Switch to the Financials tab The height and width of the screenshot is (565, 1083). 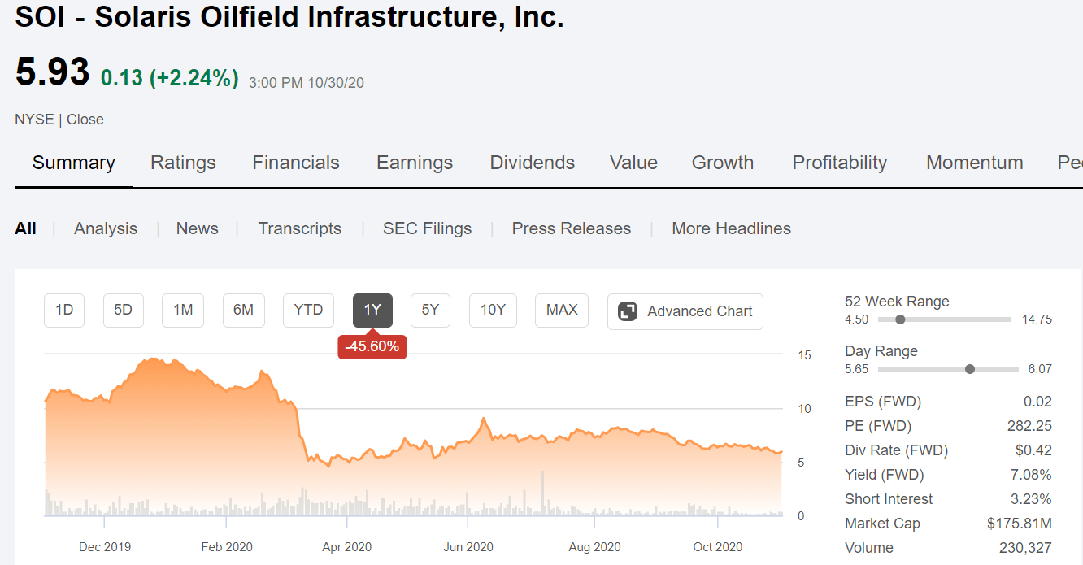(296, 163)
